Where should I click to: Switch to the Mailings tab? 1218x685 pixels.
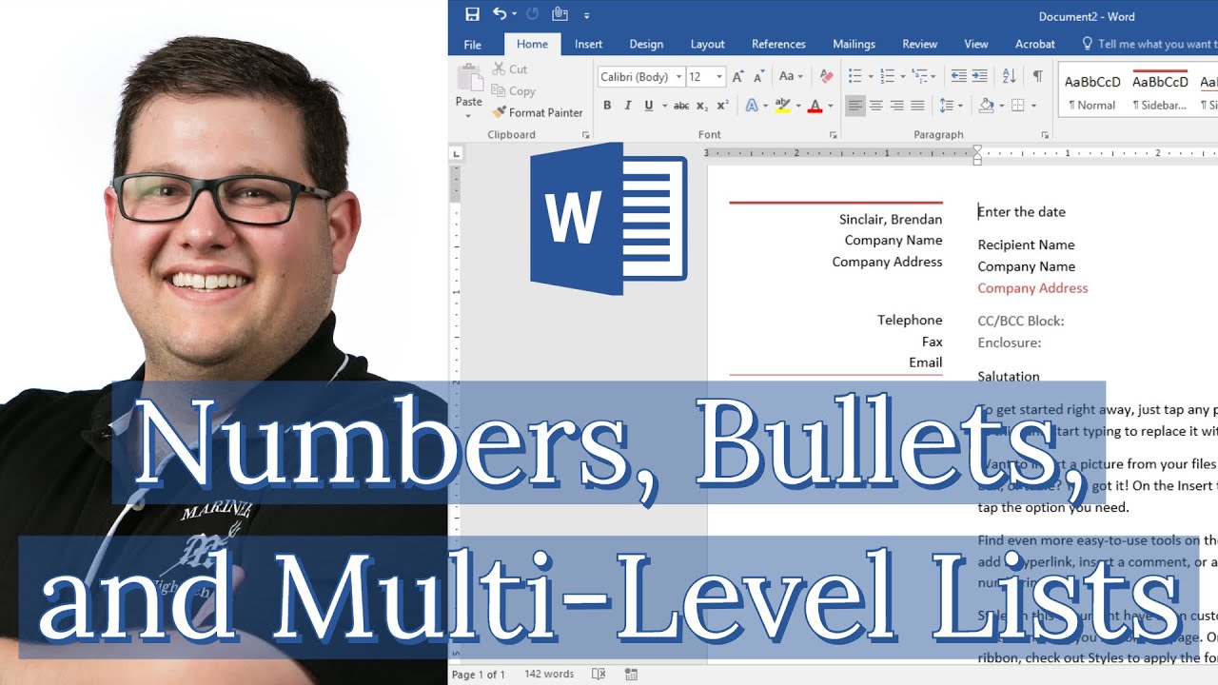(x=854, y=44)
